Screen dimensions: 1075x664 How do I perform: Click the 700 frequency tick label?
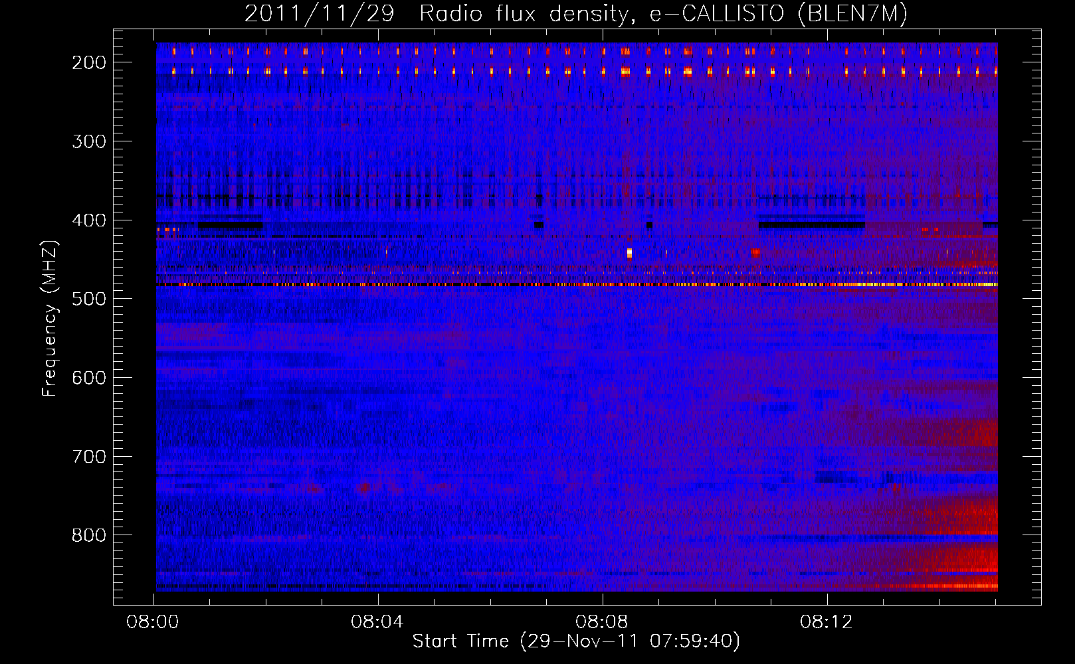pyautogui.click(x=89, y=457)
